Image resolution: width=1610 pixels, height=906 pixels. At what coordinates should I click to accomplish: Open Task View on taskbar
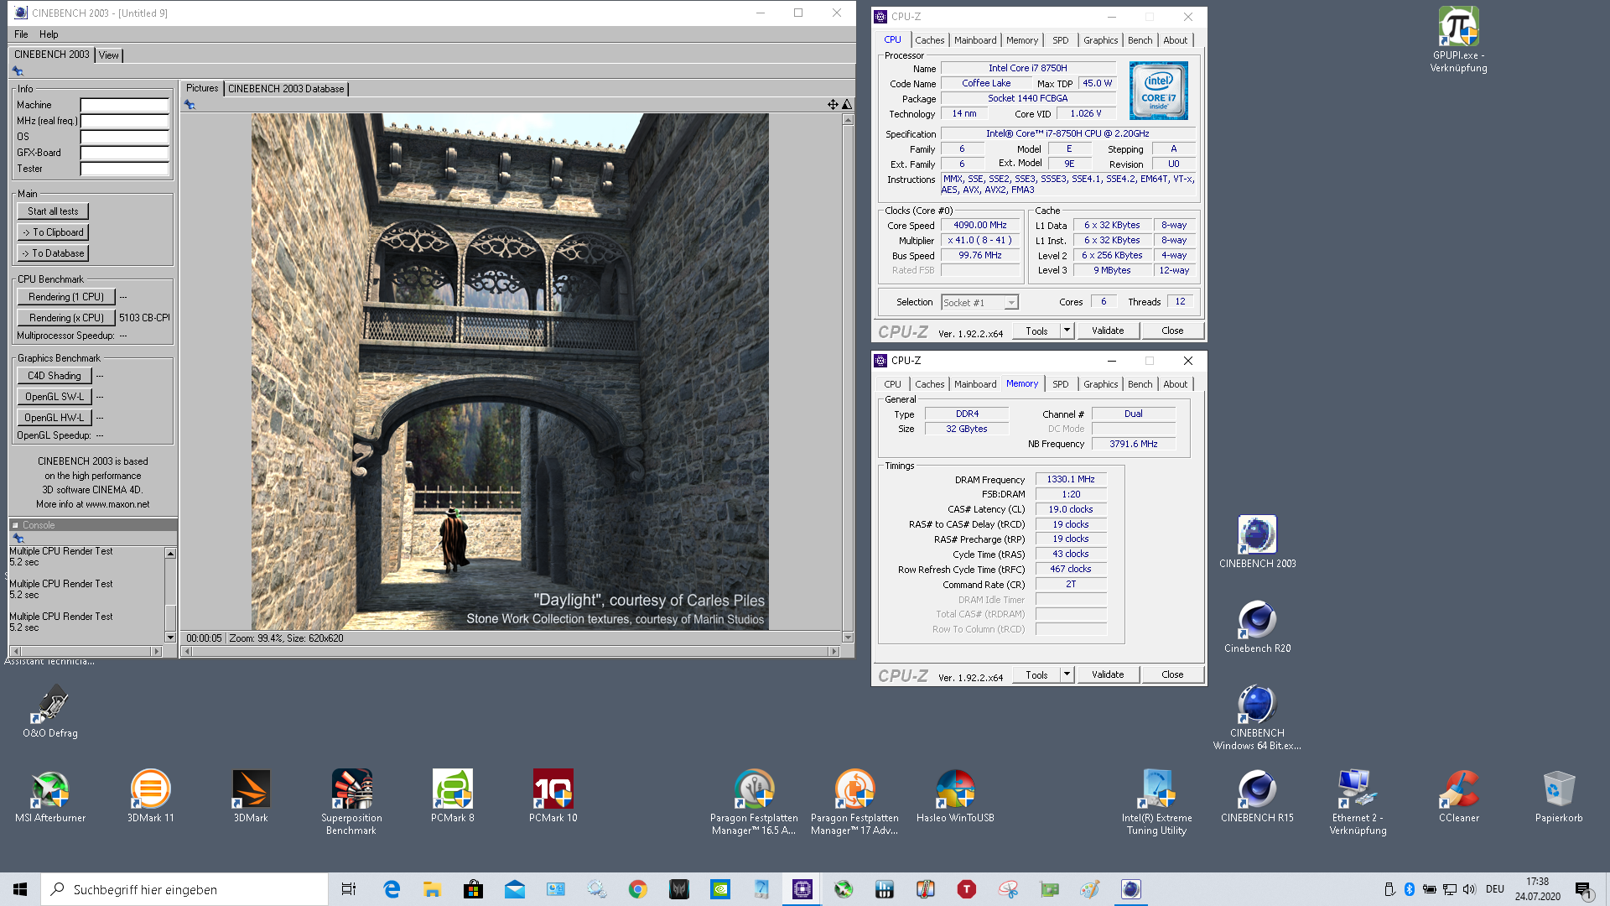click(349, 889)
